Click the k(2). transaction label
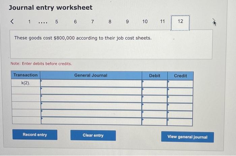This screenshot has height=156, width=236. [x=26, y=83]
